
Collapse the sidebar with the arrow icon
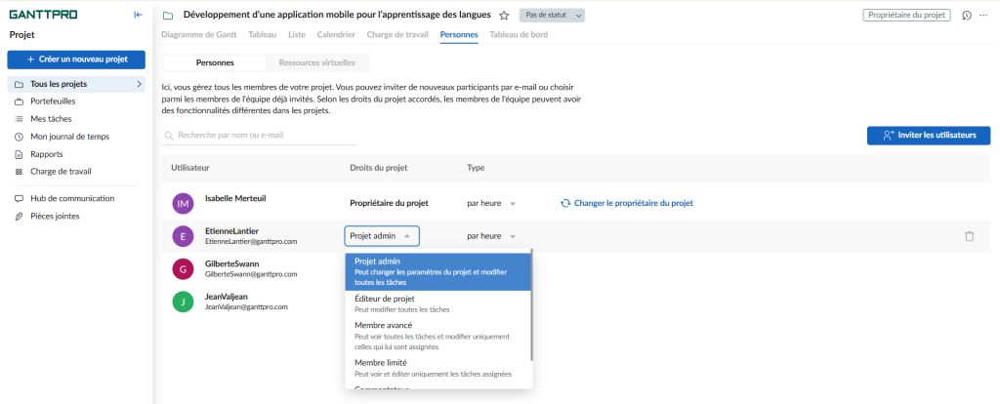[138, 15]
